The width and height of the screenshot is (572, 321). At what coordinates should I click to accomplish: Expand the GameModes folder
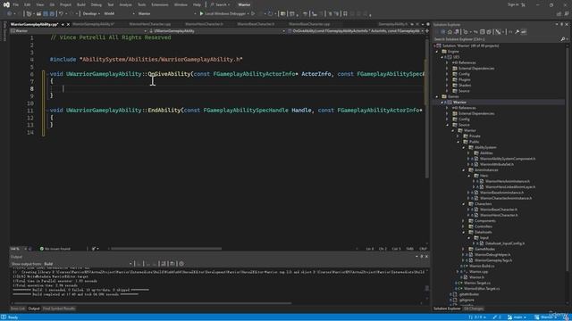(464, 250)
